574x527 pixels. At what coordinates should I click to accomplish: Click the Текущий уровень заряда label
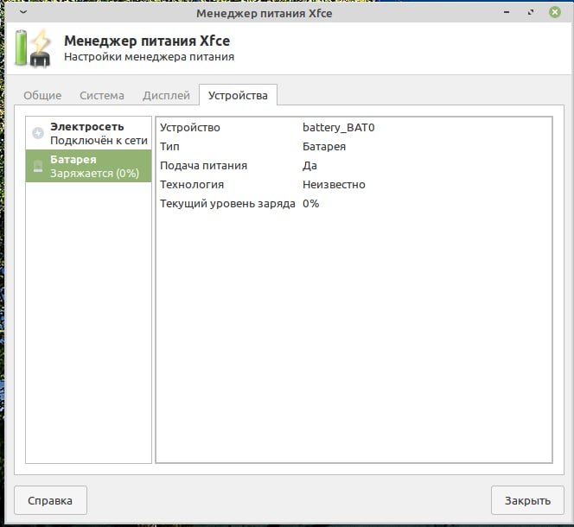tap(227, 204)
